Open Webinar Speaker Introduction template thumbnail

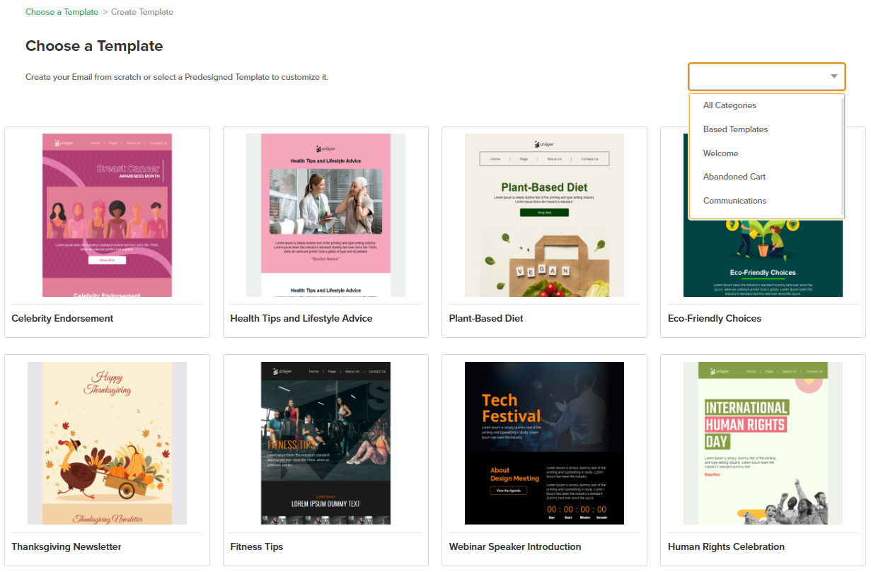coord(544,443)
